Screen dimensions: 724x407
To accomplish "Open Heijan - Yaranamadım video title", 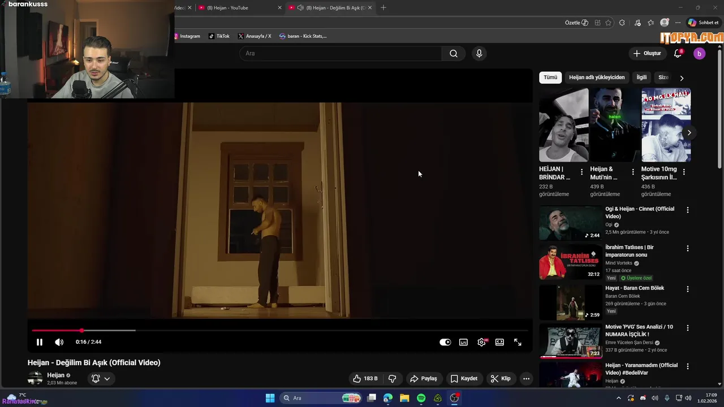I will pos(641,369).
